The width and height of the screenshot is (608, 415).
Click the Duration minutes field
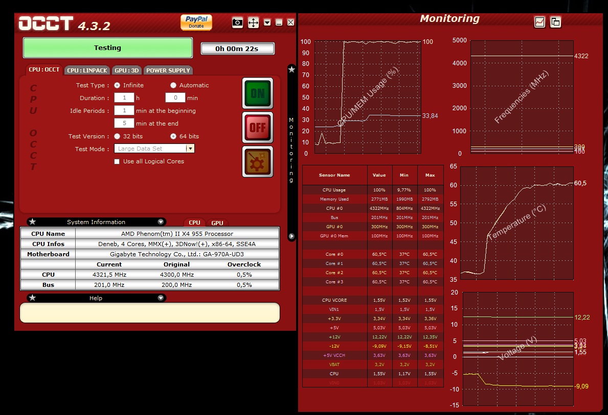tap(175, 97)
